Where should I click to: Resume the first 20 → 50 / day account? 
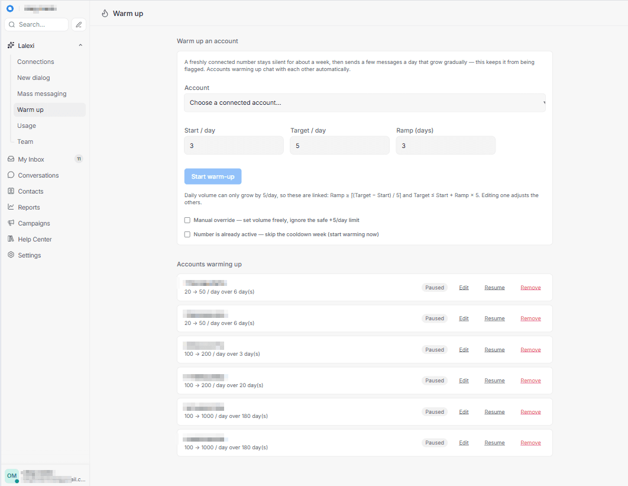pyautogui.click(x=494, y=288)
